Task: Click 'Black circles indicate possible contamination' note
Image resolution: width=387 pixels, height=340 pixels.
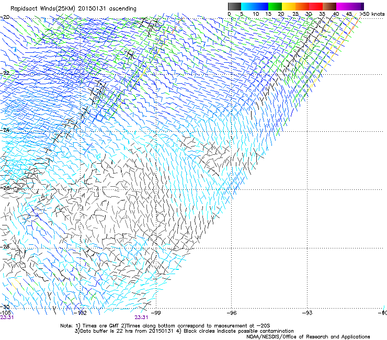Action: click(238, 331)
